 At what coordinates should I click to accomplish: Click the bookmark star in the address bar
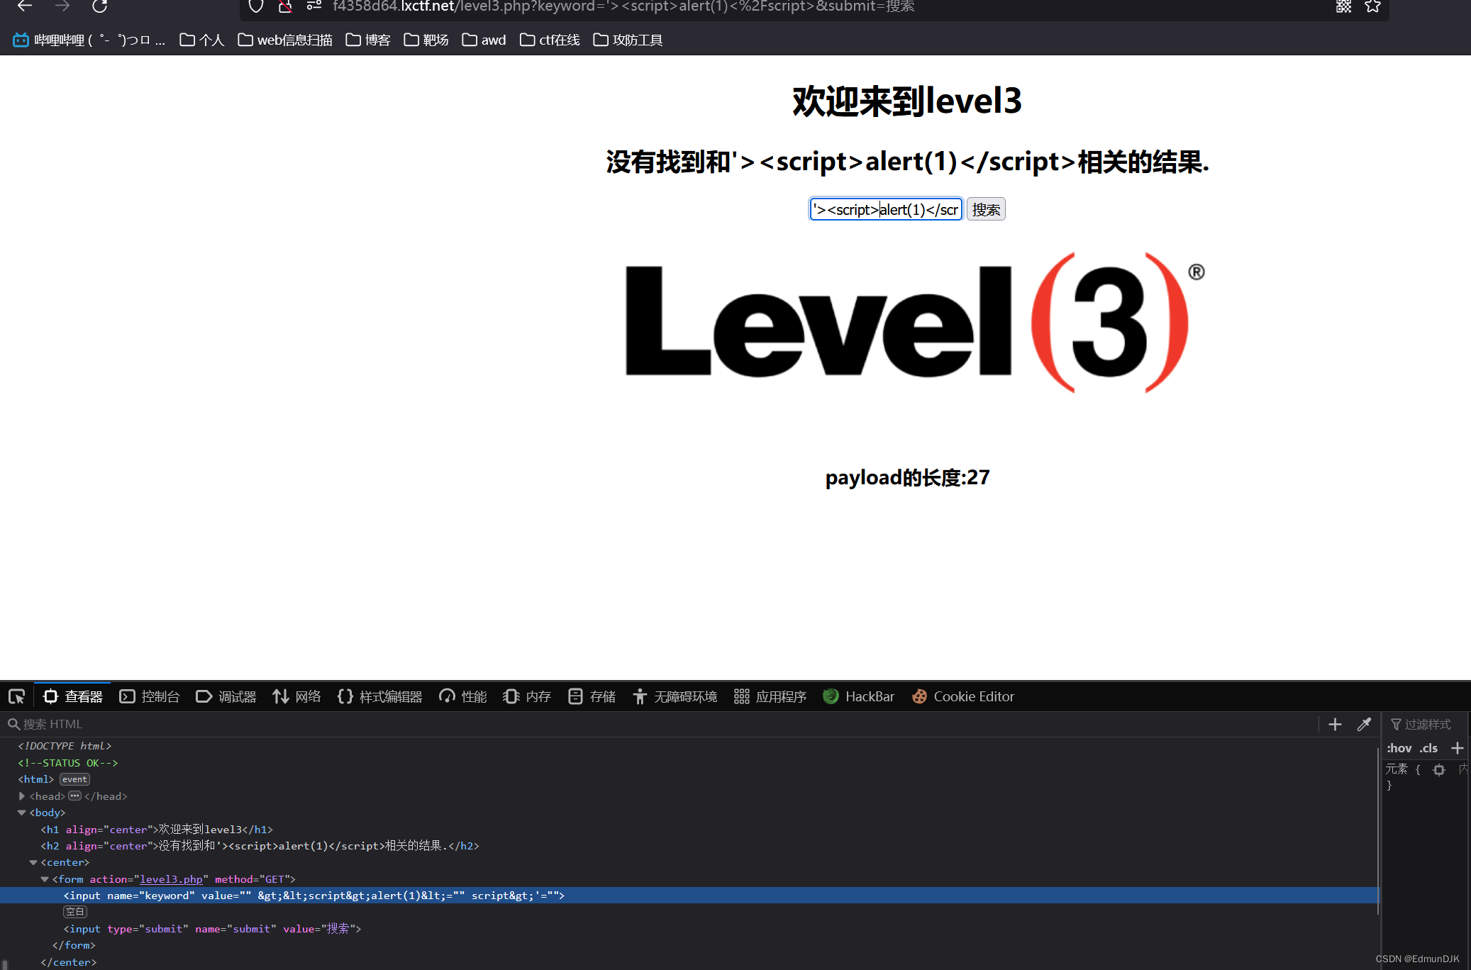point(1373,6)
